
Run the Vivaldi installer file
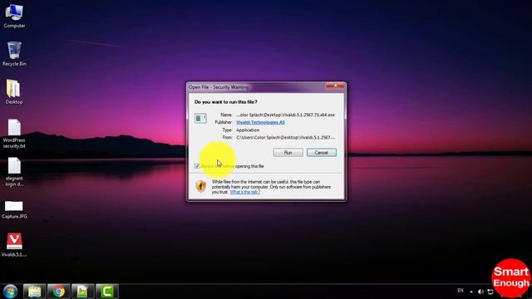click(288, 153)
